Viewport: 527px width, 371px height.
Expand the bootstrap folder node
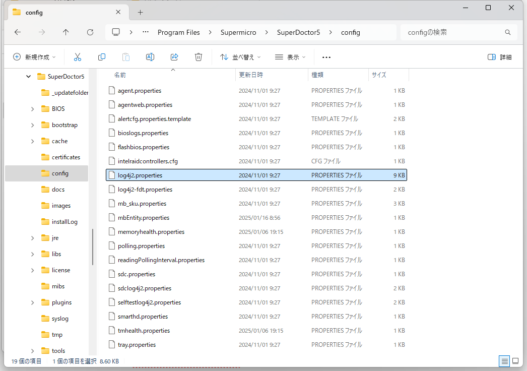(33, 125)
